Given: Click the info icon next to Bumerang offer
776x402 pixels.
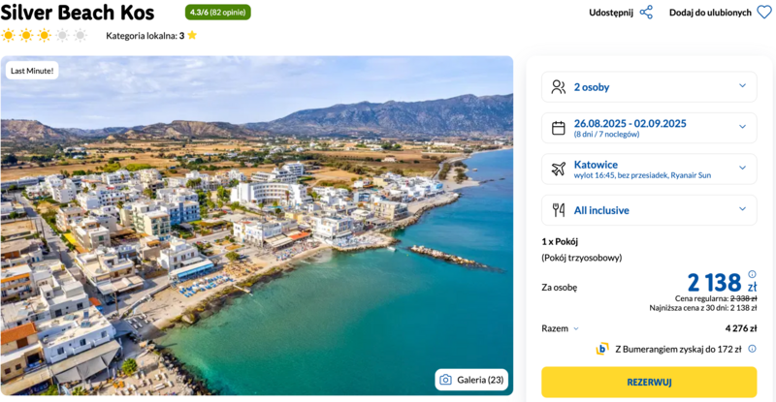Looking at the screenshot, I should (753, 349).
